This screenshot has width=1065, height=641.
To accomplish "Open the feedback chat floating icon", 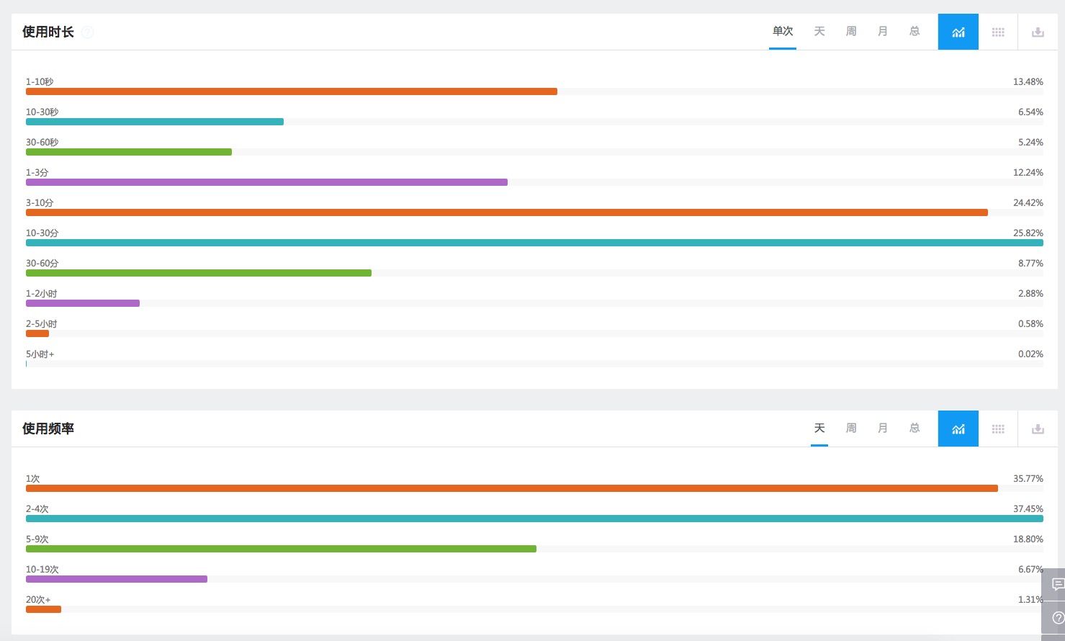I will tap(1056, 584).
